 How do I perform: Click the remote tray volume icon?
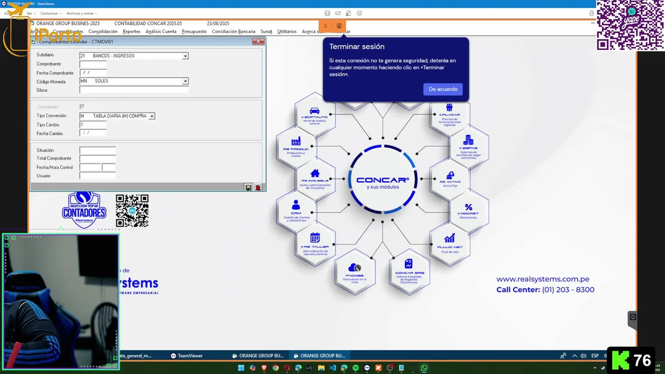tap(583, 356)
